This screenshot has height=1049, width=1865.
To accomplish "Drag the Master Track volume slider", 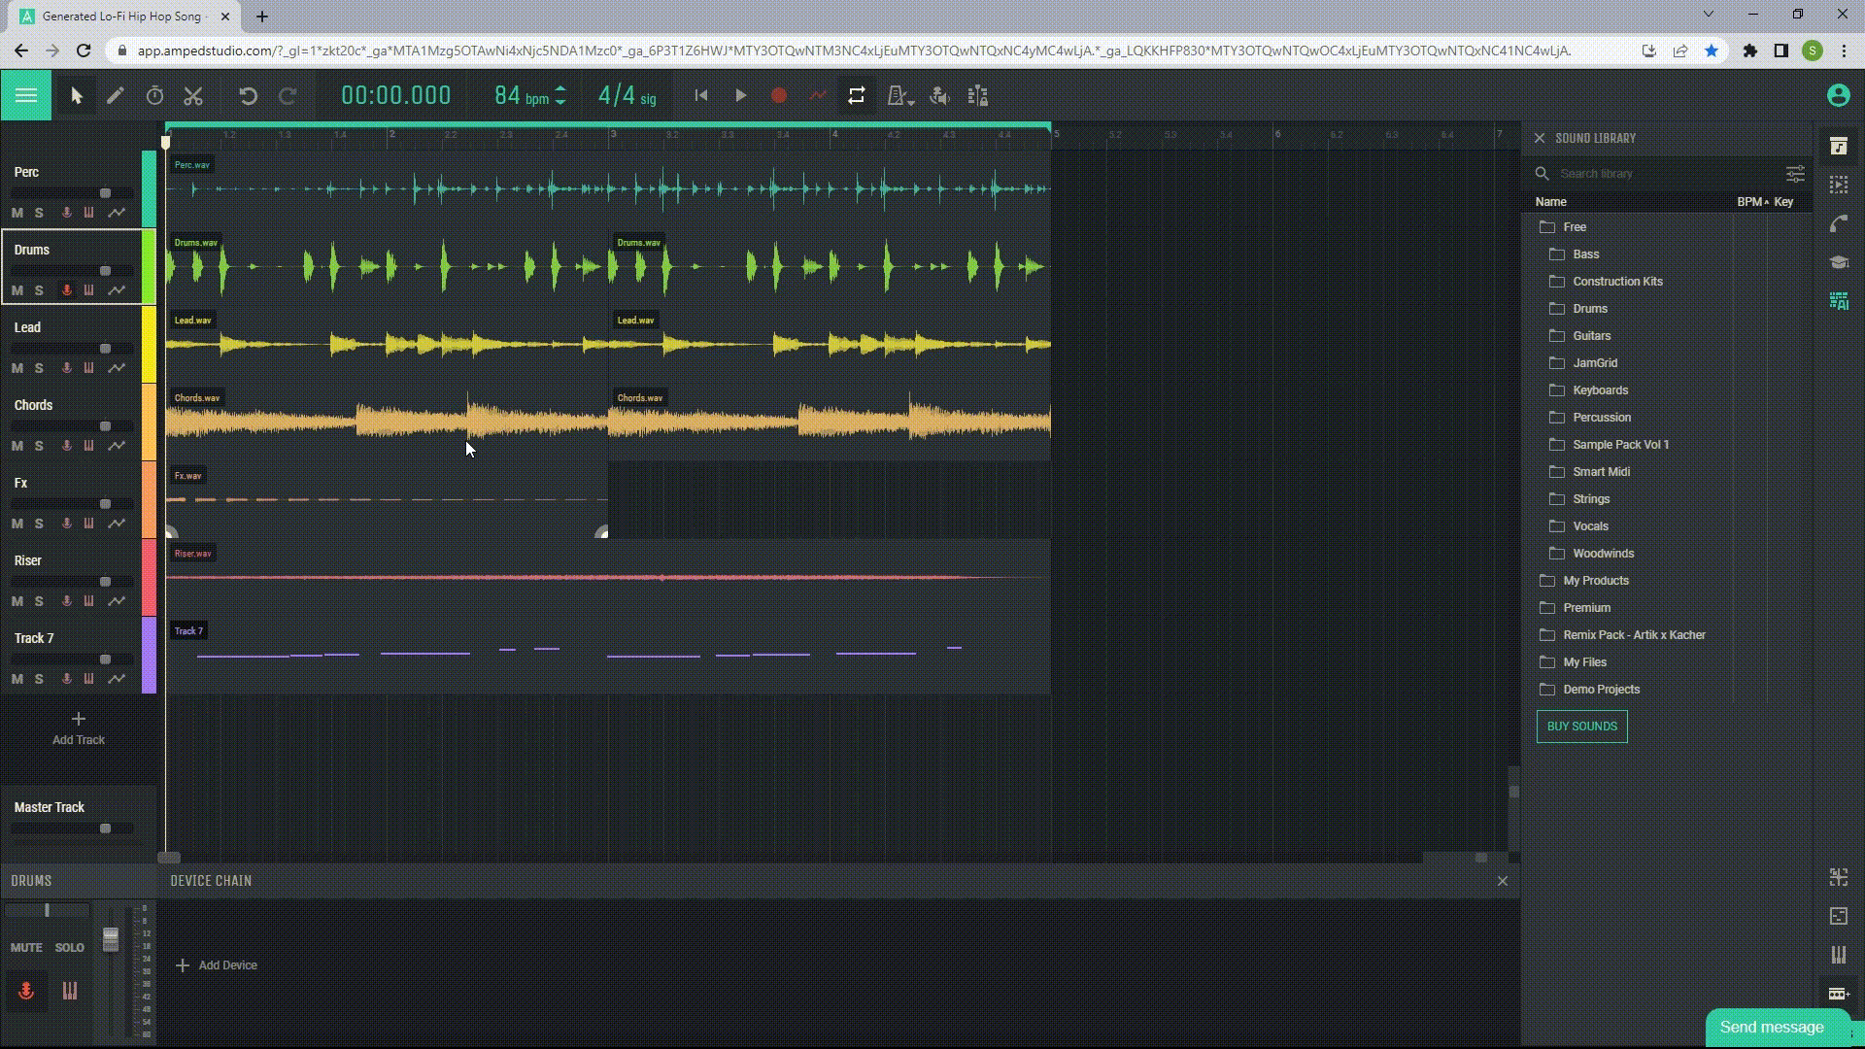I will [x=105, y=828].
